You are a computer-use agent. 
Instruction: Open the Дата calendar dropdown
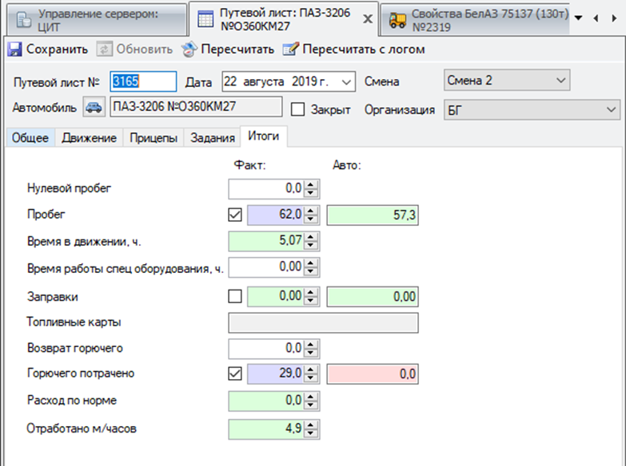(346, 81)
